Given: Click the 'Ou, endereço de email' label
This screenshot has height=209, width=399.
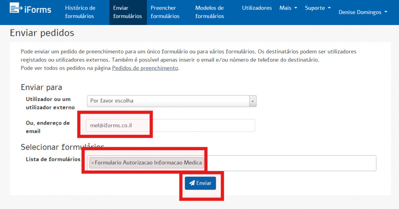Looking at the screenshot, I should 47,127.
